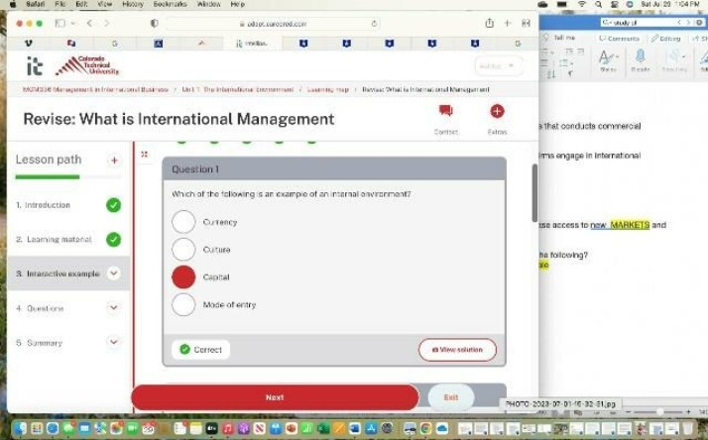Viewport: 708px width, 440px height.
Task: Open the Edit menu
Action: click(x=81, y=4)
